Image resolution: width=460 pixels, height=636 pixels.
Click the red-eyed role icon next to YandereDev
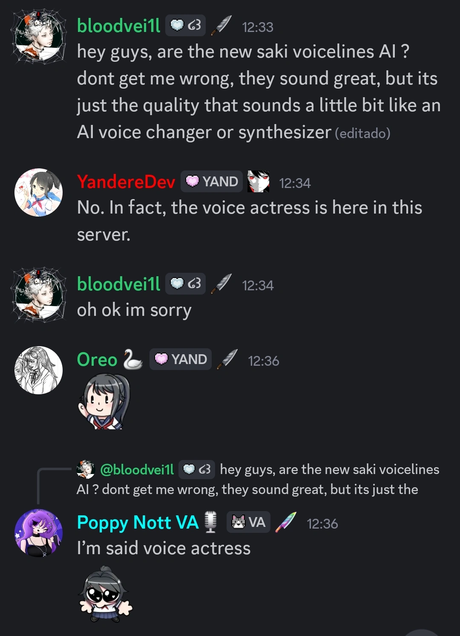pos(258,182)
